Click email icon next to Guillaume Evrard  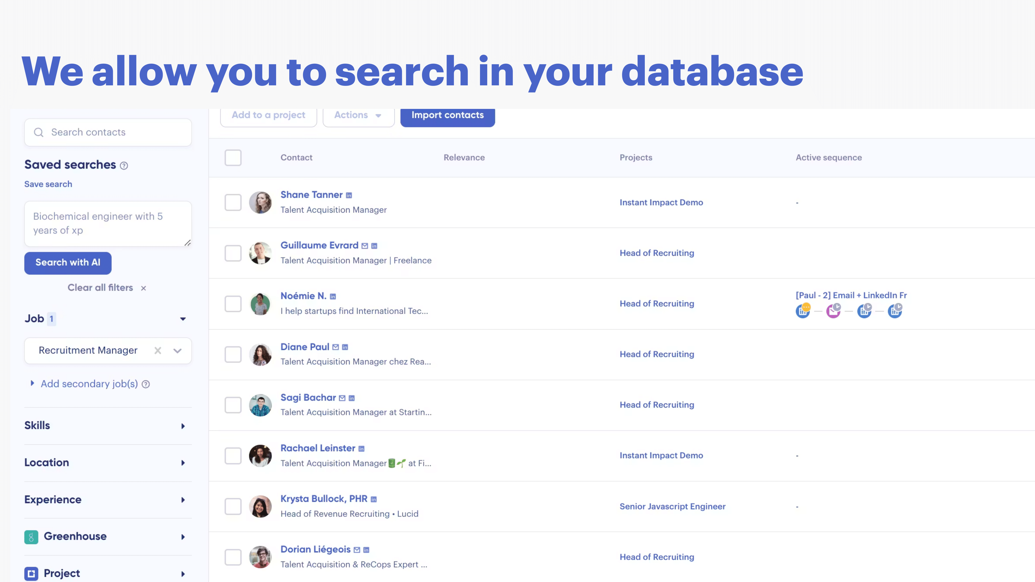[365, 246]
